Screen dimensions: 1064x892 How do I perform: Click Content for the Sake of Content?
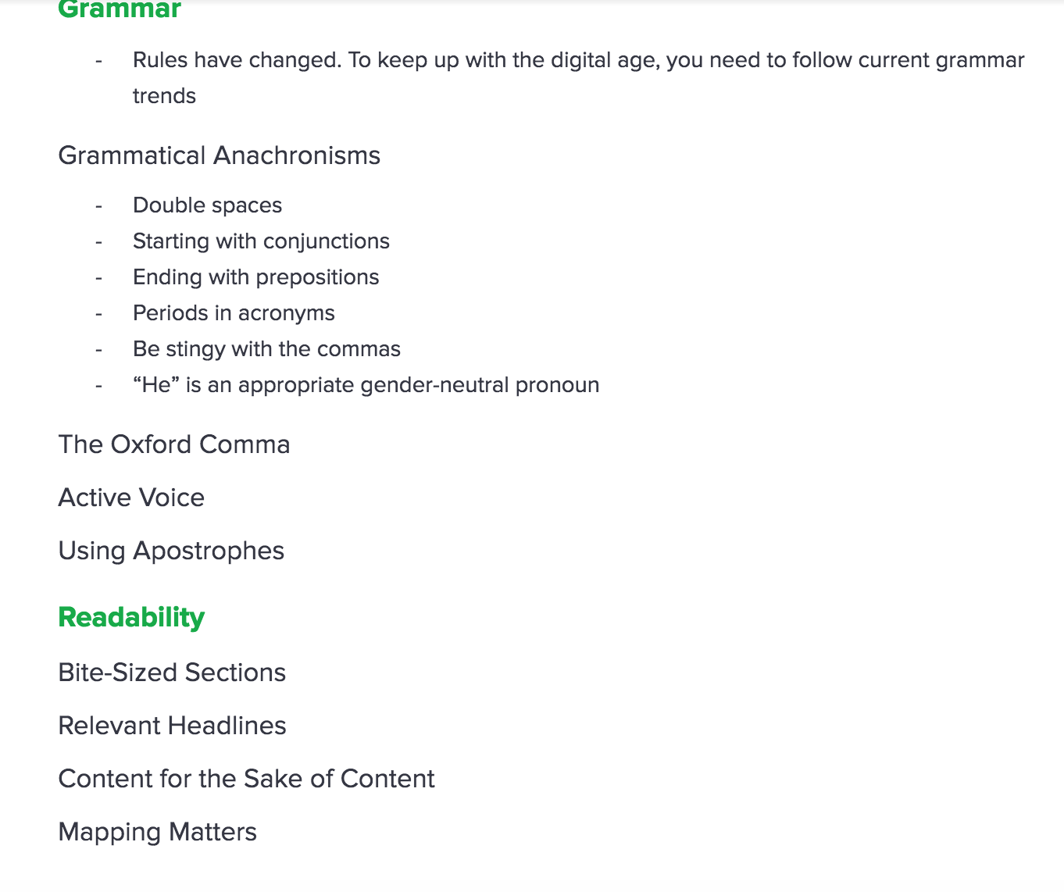(x=247, y=779)
